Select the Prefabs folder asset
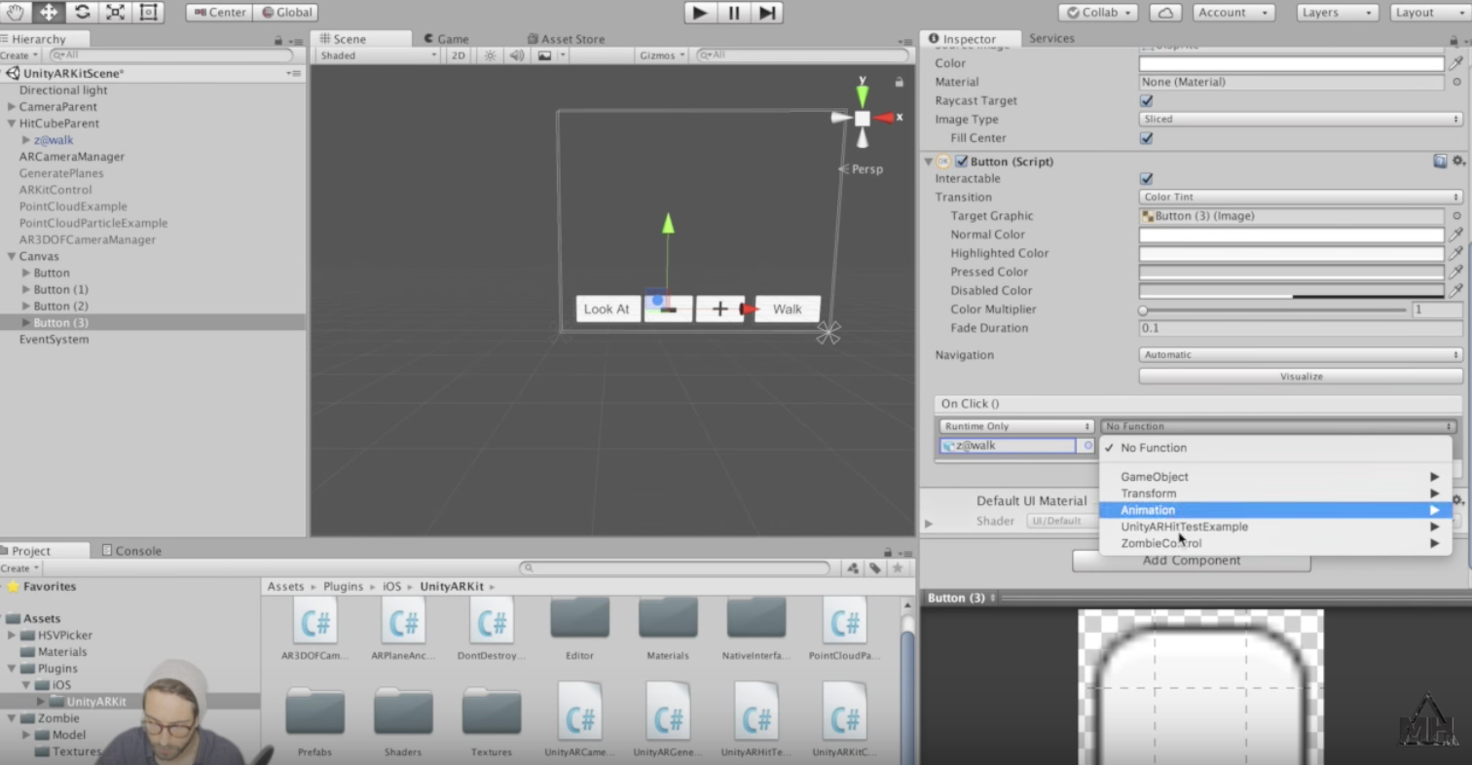Viewport: 1472px width, 765px height. (314, 722)
